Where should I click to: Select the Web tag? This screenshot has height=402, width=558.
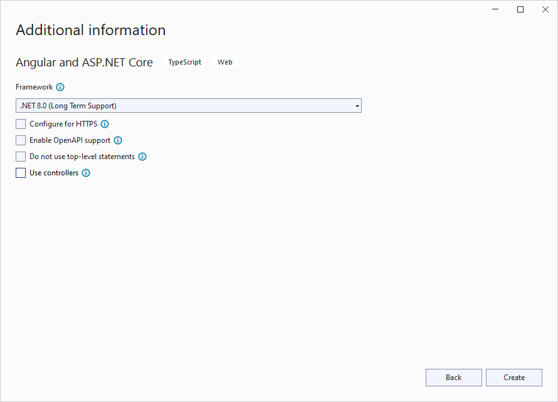coord(225,62)
